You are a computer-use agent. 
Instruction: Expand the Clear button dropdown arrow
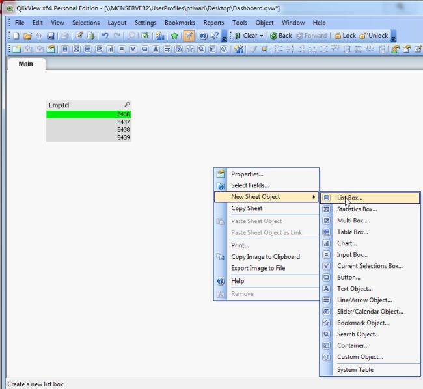point(263,36)
